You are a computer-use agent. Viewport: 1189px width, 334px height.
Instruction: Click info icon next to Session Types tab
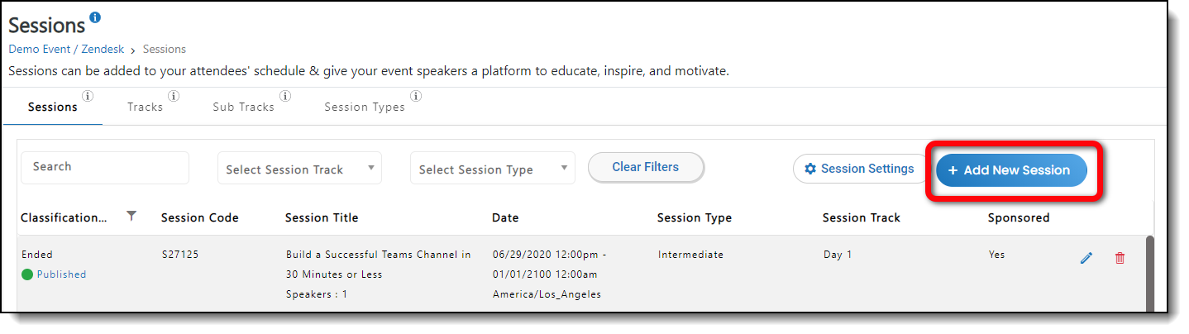[416, 96]
